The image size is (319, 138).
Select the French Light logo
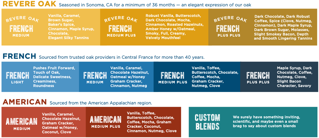pyautogui.click(x=17, y=77)
